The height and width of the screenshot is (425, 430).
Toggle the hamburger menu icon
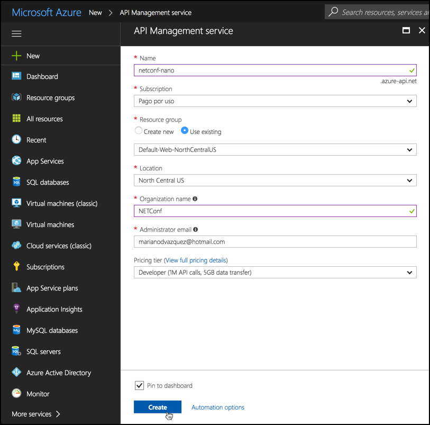[16, 33]
